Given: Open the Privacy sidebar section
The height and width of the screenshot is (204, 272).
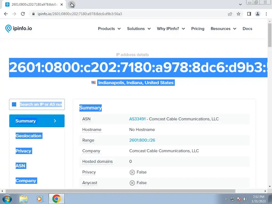Looking at the screenshot, I should (x=24, y=151).
